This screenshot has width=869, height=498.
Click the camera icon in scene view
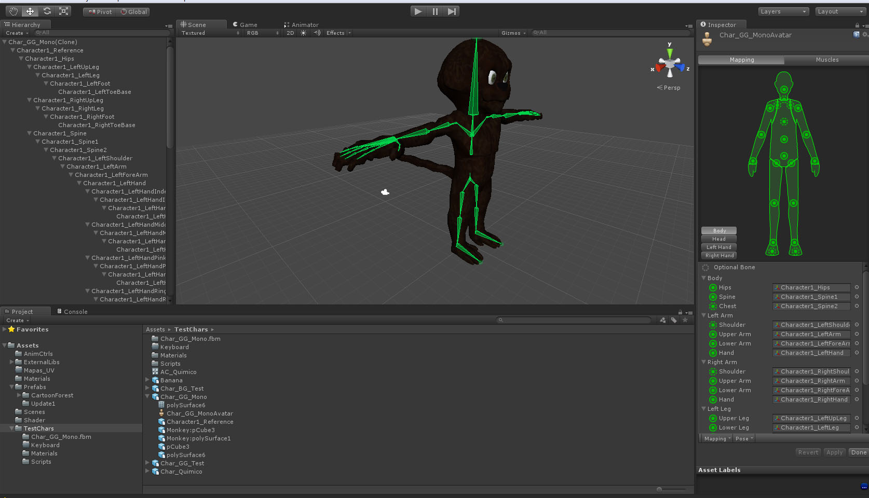385,192
